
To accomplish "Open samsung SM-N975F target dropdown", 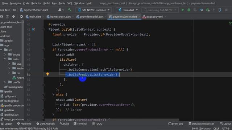I will pyautogui.click(x=160, y=10).
